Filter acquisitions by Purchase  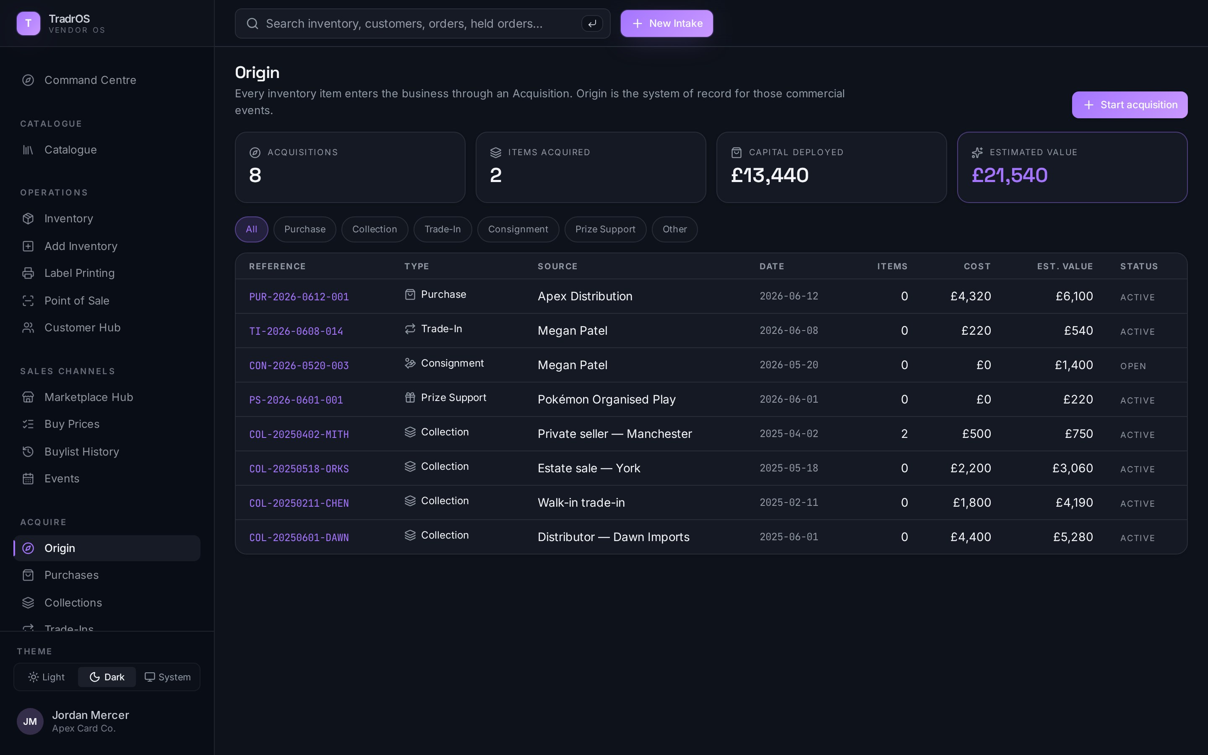click(305, 229)
